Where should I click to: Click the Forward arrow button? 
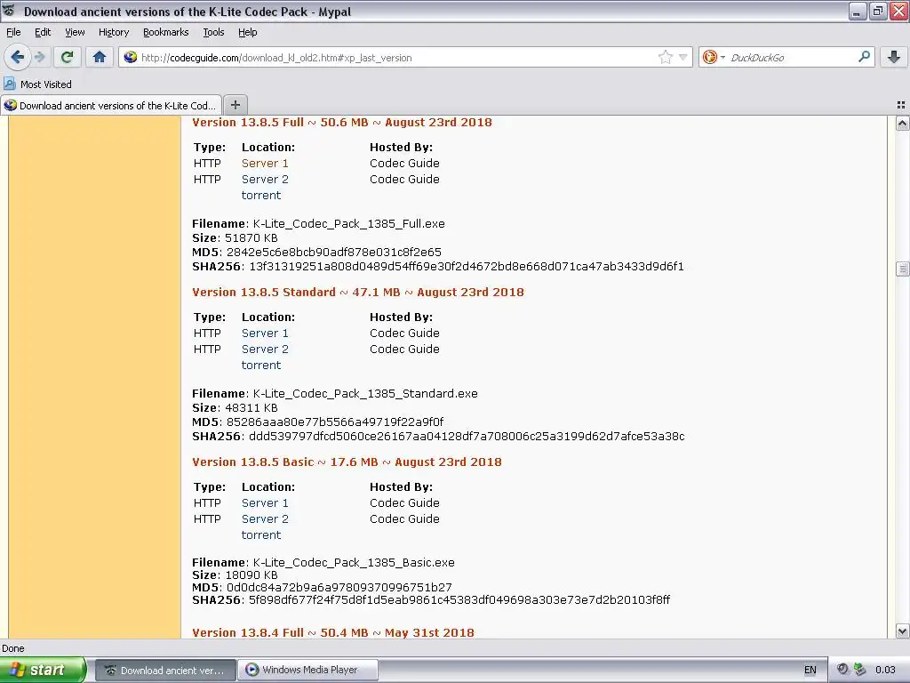[x=40, y=57]
